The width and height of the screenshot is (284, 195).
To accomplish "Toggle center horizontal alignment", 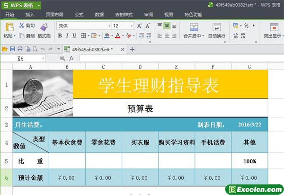I will pyautogui.click(x=167, y=36).
